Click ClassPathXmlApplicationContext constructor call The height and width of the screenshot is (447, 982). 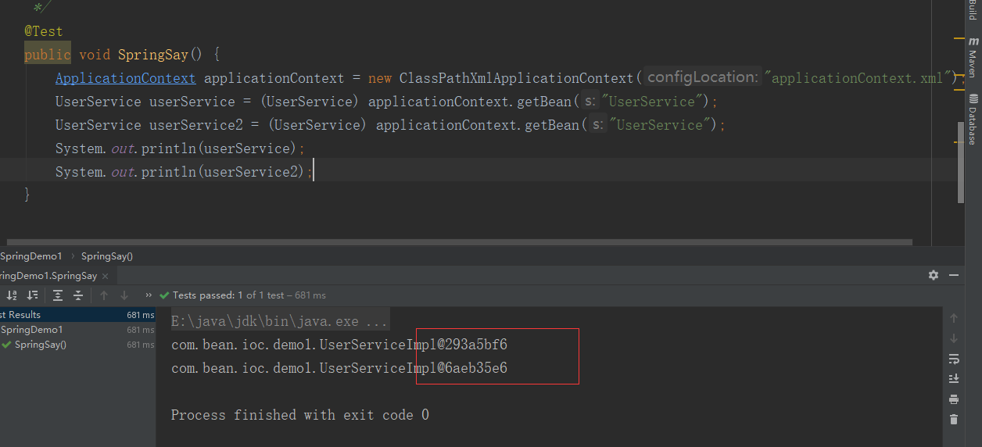[x=516, y=78]
